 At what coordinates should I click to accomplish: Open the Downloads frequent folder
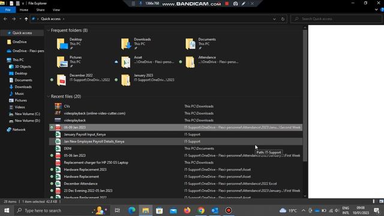pos(136,44)
